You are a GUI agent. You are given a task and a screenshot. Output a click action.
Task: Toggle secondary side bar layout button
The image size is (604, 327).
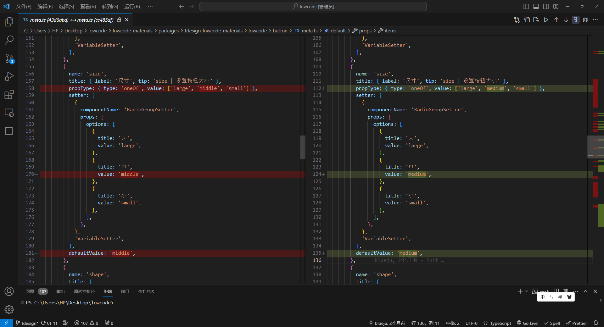pos(546,6)
